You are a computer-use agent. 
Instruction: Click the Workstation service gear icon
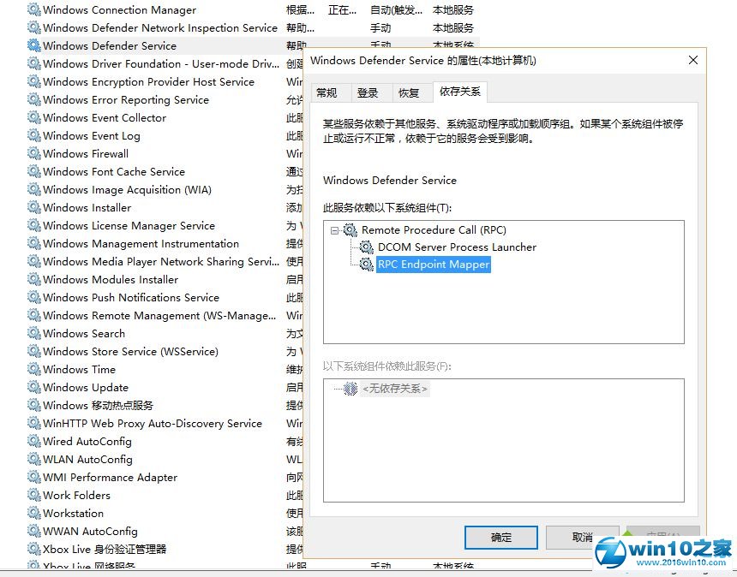(33, 514)
